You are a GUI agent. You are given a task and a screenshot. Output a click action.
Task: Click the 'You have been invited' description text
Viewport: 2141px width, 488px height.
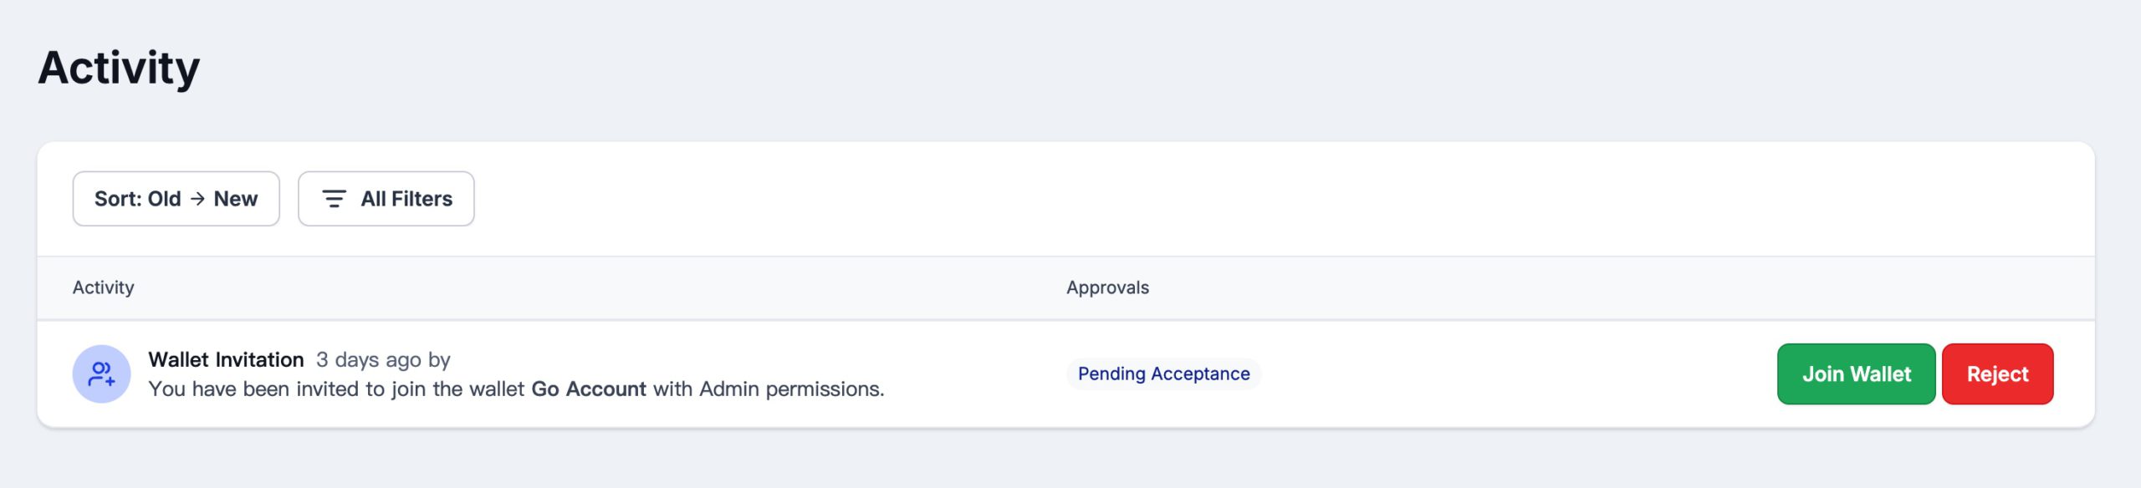(x=335, y=389)
